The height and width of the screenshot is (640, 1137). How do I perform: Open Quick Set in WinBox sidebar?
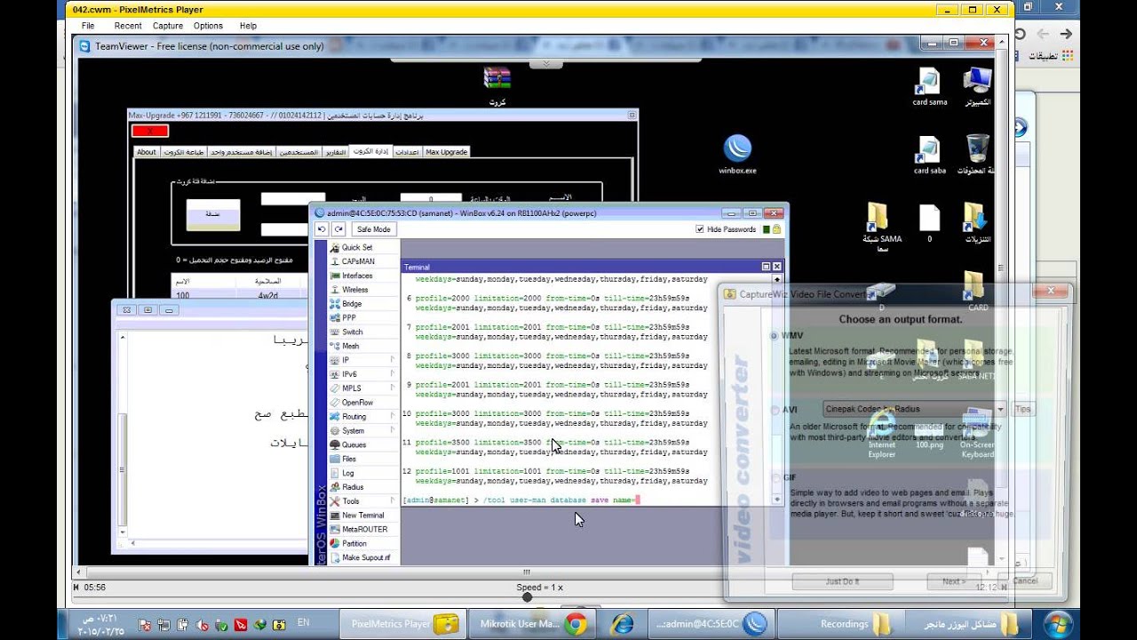click(x=357, y=247)
